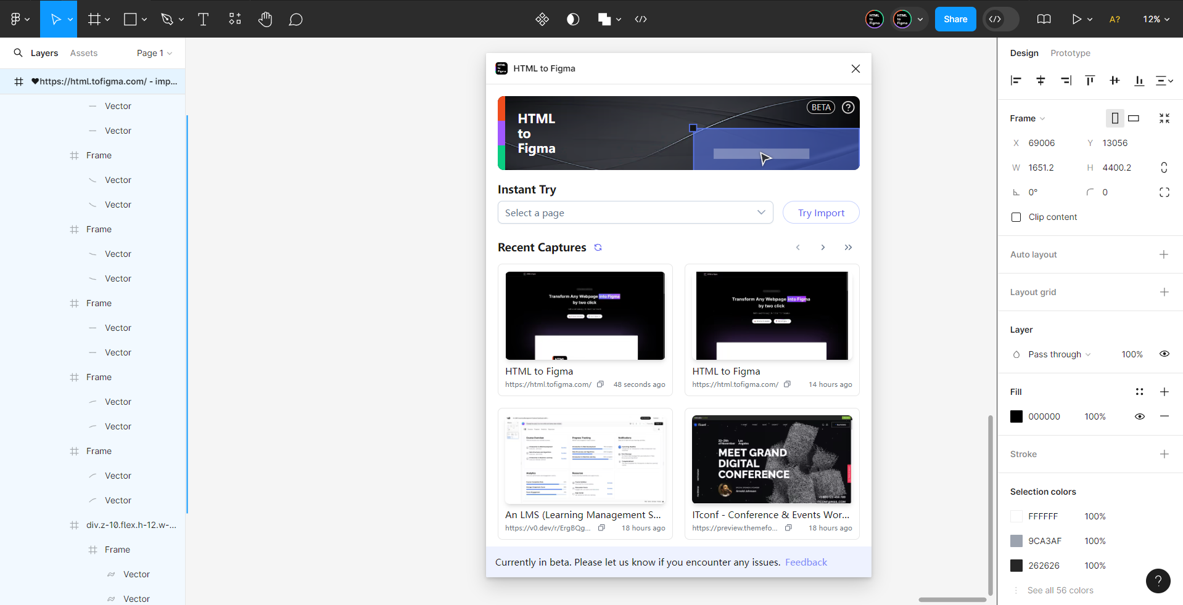Open the distribute spacing options dropdown
Screen dimensions: 1183x605
point(1164,81)
